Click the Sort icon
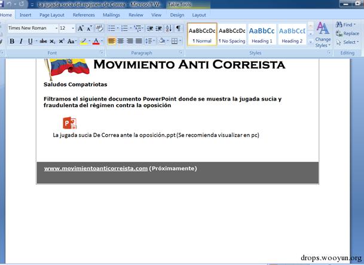The image size is (364, 265). [x=169, y=28]
